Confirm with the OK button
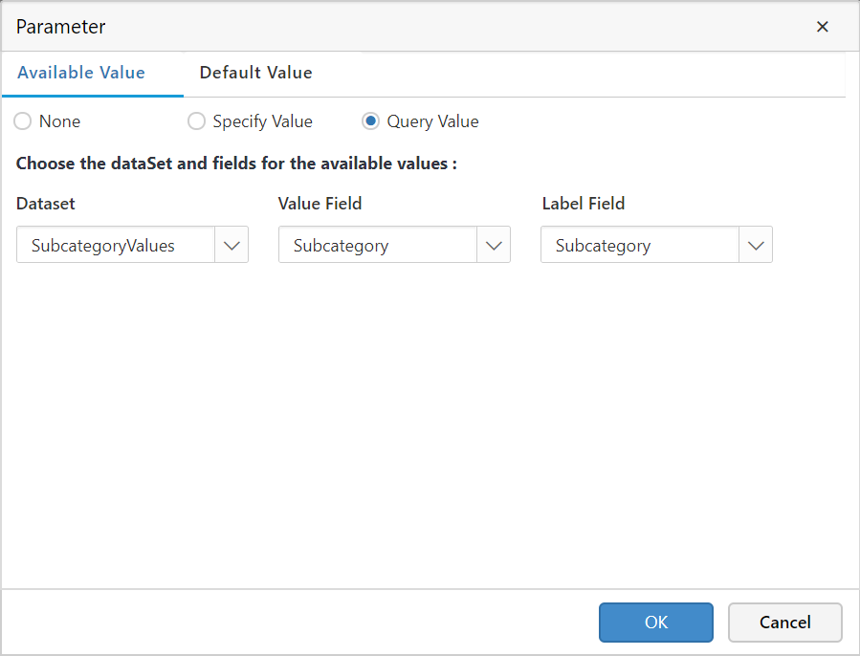 (655, 623)
